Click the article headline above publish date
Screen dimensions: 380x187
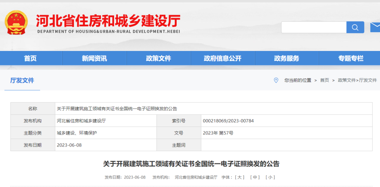point(191,164)
